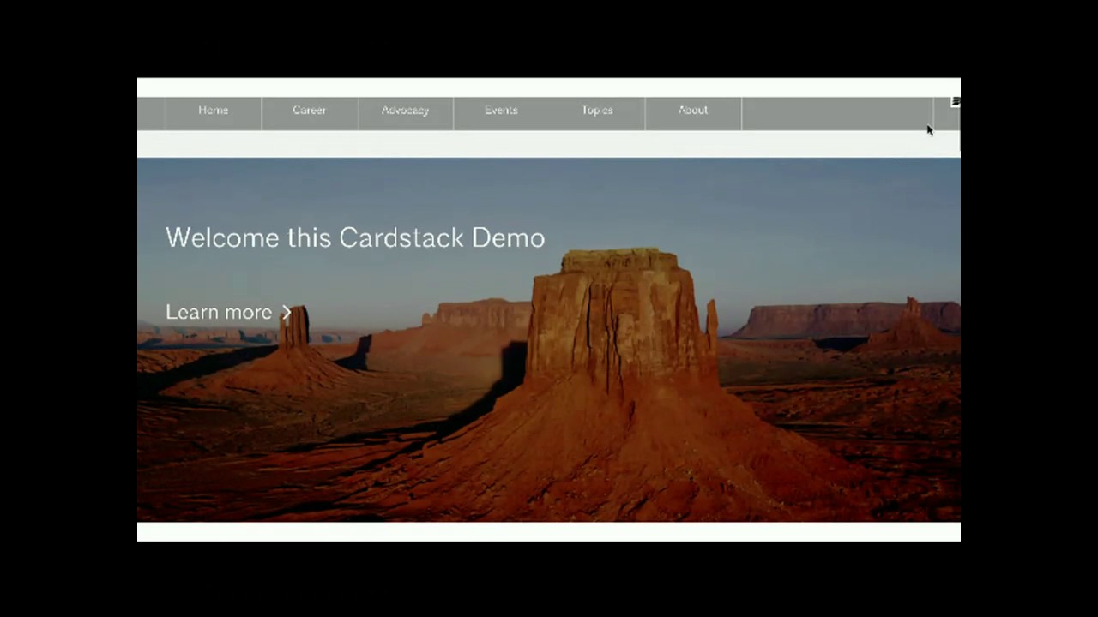Open the Topics navigation item

click(597, 111)
